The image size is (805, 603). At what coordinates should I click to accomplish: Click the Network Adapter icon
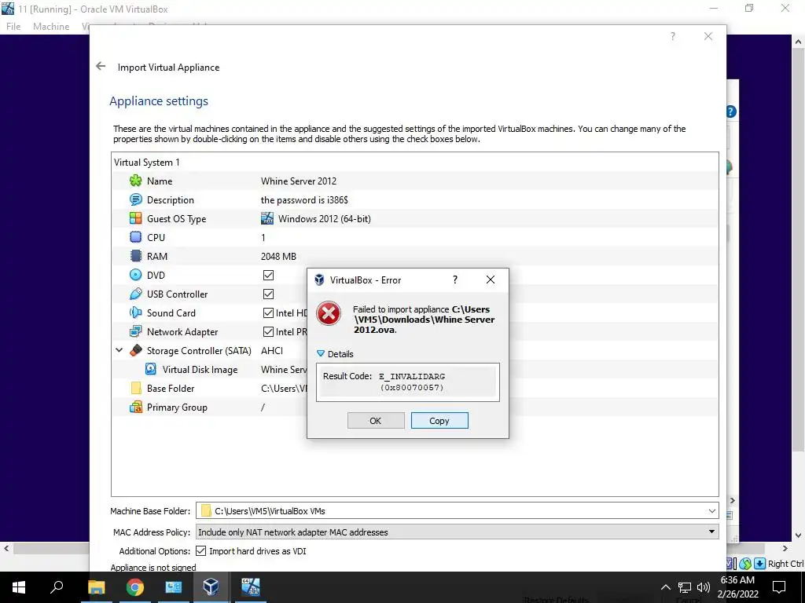click(135, 332)
